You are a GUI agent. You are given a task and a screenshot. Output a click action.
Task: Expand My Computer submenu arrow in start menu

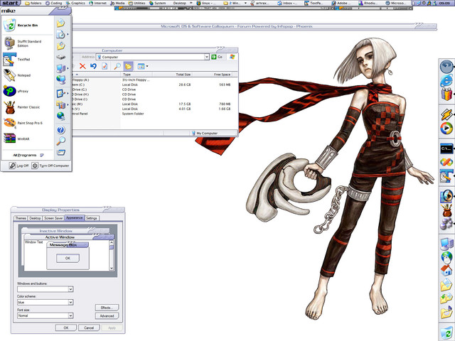point(68,68)
